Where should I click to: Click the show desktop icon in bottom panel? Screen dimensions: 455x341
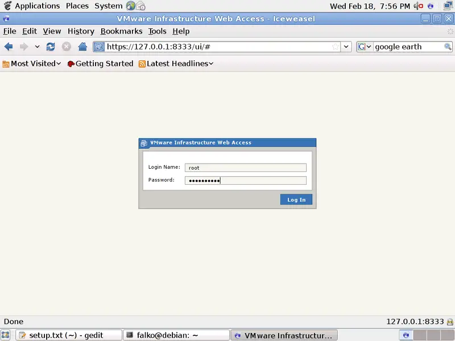[x=6, y=335]
